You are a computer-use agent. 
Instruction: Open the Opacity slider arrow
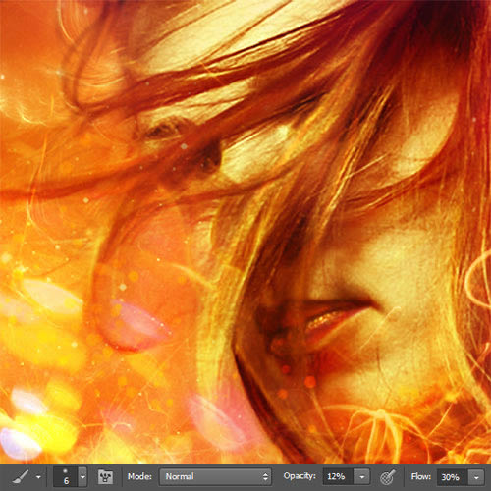(362, 477)
